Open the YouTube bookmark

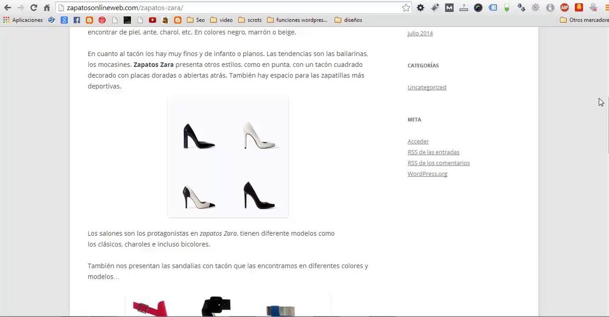point(152,20)
